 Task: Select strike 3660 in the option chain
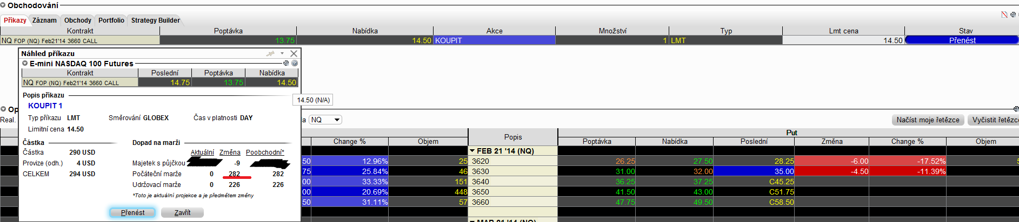[512, 202]
